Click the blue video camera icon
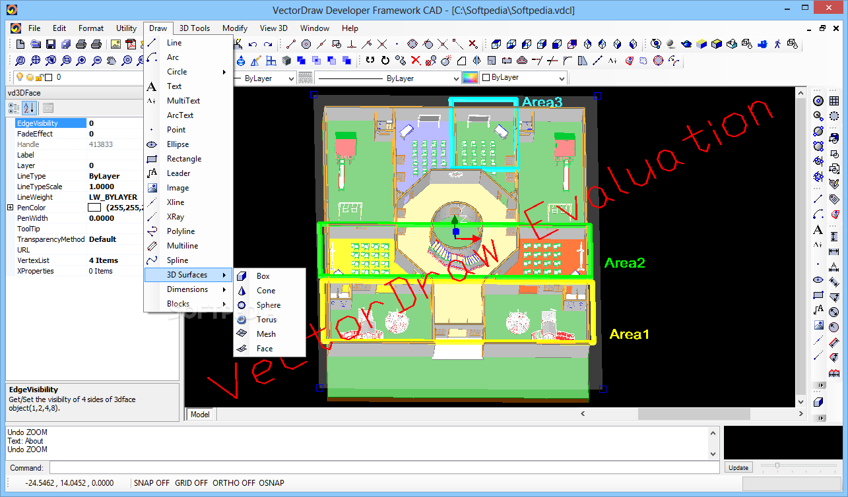Image resolution: width=848 pixels, height=497 pixels. click(x=762, y=44)
